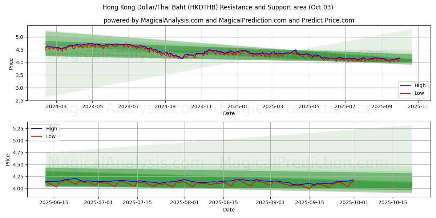The height and width of the screenshot is (218, 436).
Task: Click the Price axis label of bottom chart
Action: (8, 160)
